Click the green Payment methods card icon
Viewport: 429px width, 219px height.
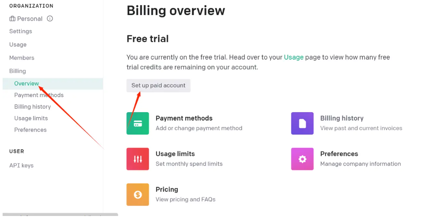[138, 123]
